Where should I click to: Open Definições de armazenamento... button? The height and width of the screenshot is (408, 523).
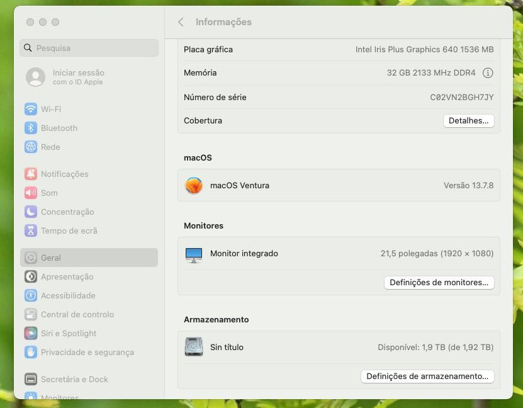427,377
